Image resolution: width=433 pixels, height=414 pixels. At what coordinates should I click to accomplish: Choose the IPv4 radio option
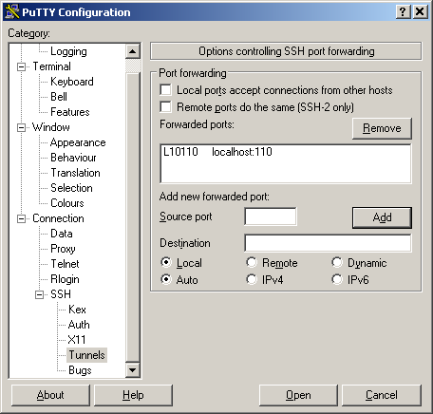click(252, 279)
